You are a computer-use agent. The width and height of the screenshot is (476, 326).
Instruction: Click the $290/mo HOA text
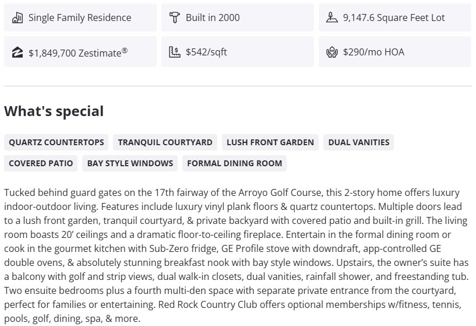(373, 52)
